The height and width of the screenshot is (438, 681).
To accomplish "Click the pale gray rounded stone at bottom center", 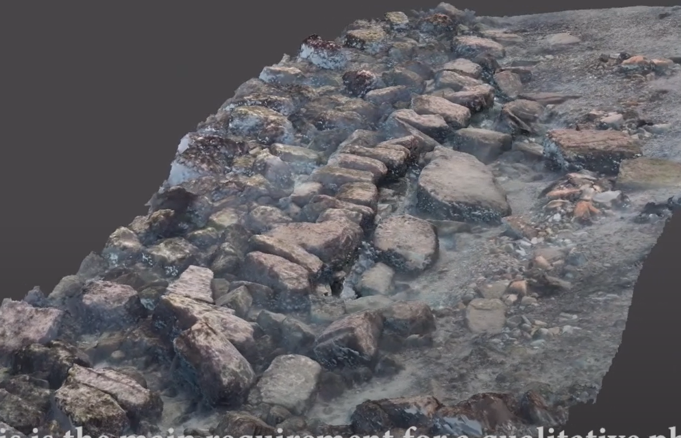I will (x=288, y=380).
